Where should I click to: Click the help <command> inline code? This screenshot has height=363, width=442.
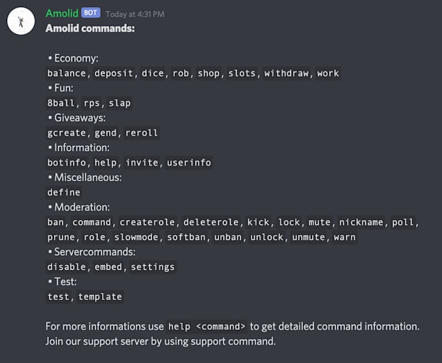pyautogui.click(x=207, y=327)
